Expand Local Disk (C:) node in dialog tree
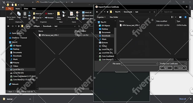This screenshot has height=103, width=193. [x=97, y=49]
